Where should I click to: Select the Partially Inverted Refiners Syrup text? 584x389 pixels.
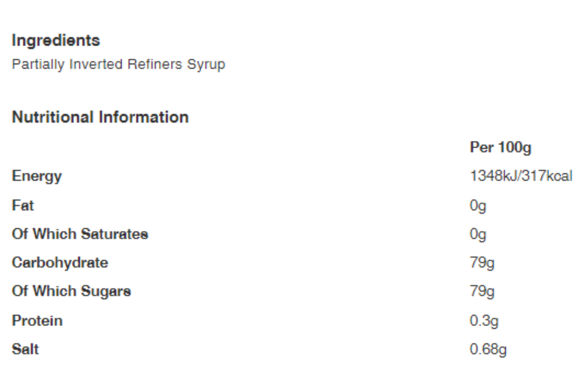click(x=119, y=65)
